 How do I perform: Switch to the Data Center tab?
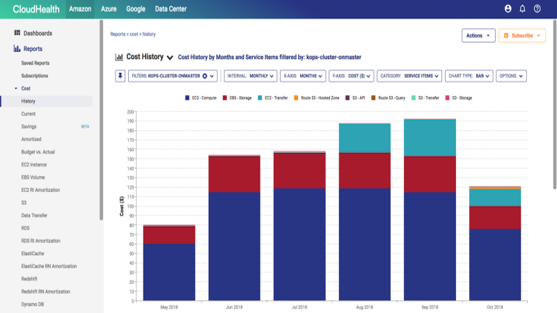171,9
